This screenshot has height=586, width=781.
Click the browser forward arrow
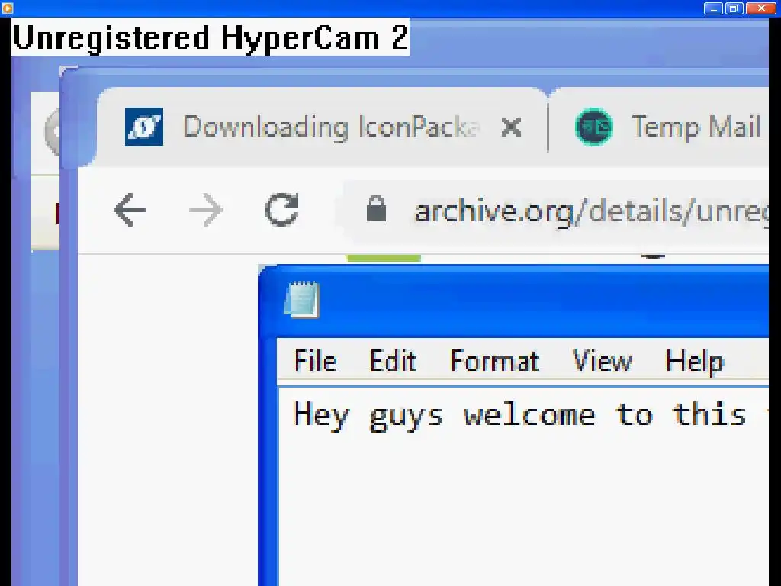[x=206, y=210]
